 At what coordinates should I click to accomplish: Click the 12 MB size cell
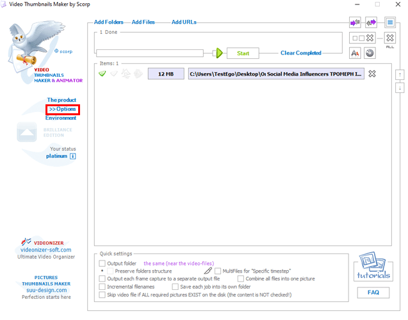(166, 74)
